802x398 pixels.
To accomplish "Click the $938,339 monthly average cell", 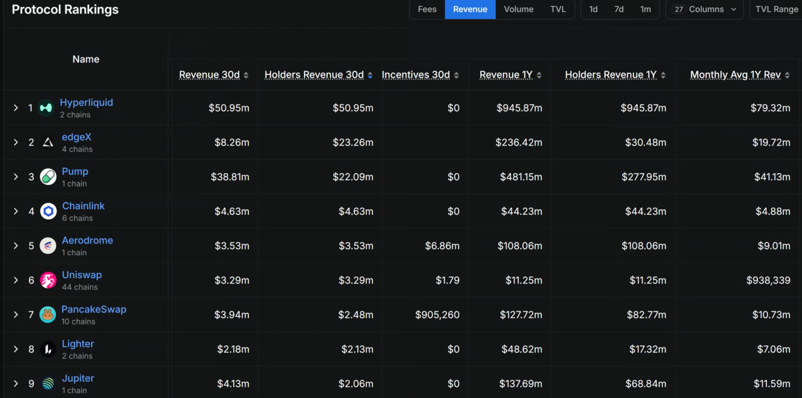I will point(768,280).
